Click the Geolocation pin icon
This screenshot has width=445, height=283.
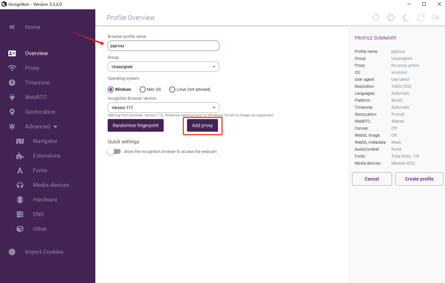tap(12, 112)
